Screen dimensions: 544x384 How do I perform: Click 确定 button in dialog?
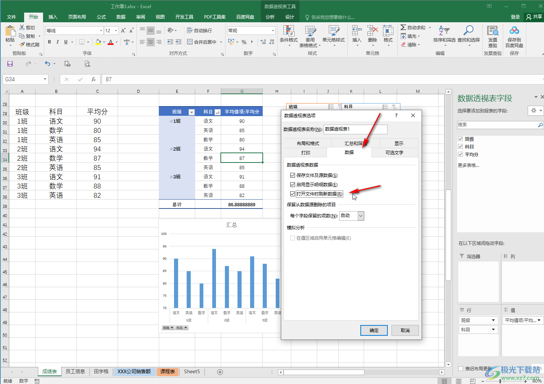(x=374, y=330)
